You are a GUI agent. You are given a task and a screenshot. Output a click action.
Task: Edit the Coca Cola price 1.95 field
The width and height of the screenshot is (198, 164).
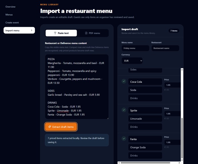tap(172, 85)
